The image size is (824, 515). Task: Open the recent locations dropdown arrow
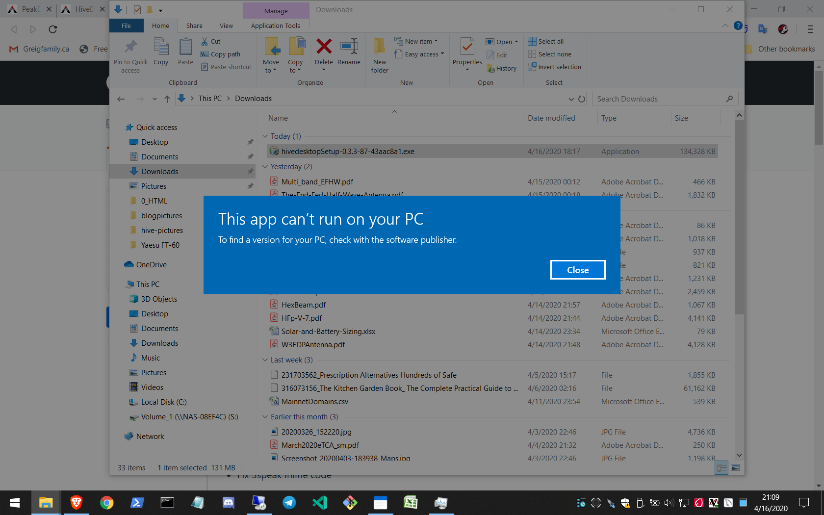point(154,99)
